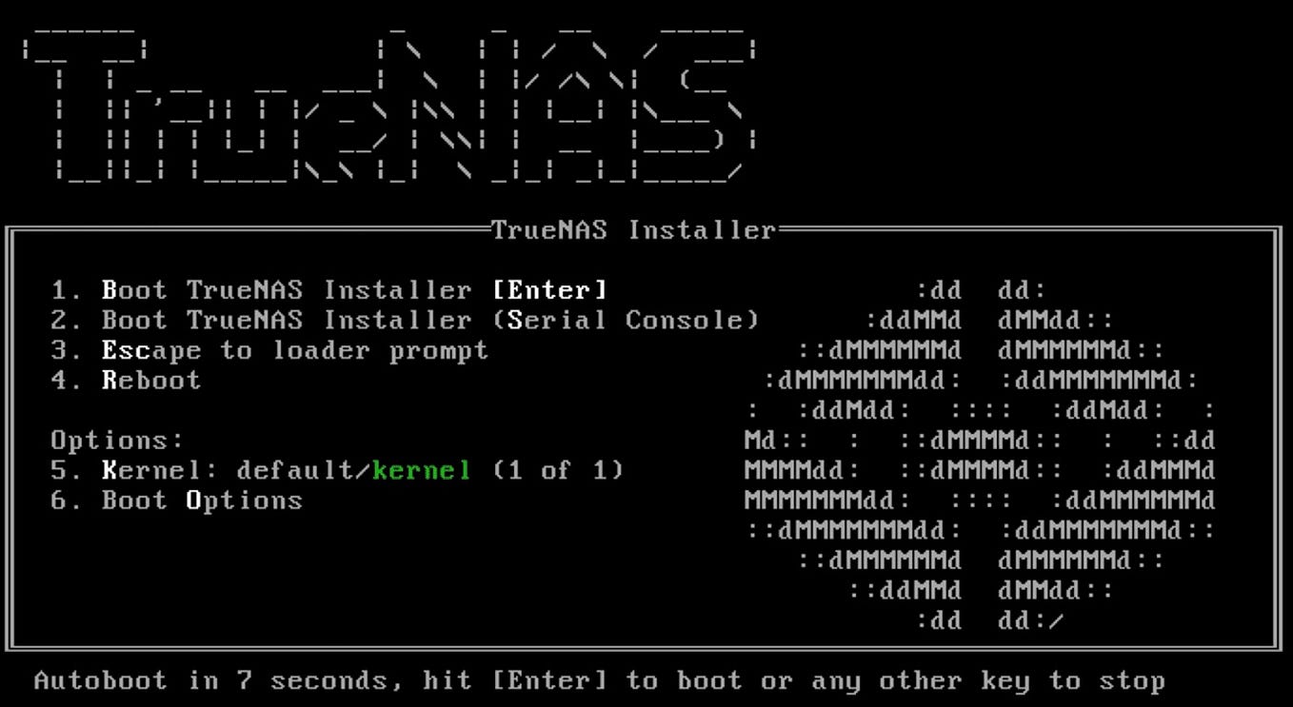Image resolution: width=1293 pixels, height=707 pixels.
Task: Click the Autoboot countdown message
Action: 600,681
